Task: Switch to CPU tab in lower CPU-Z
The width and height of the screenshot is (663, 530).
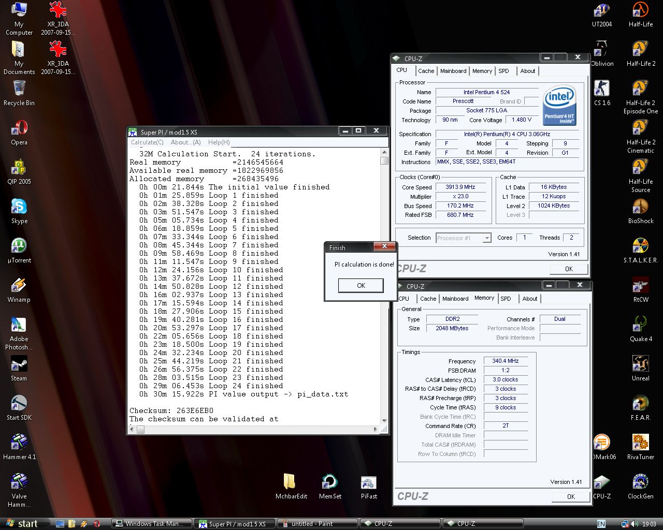Action: (x=403, y=299)
